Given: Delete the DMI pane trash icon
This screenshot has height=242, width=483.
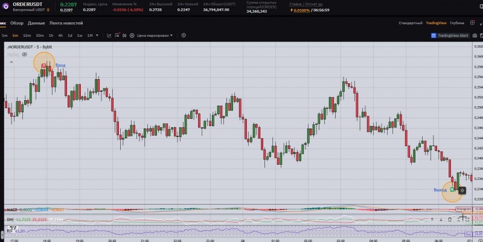Looking at the screenshot, I should tap(450, 220).
